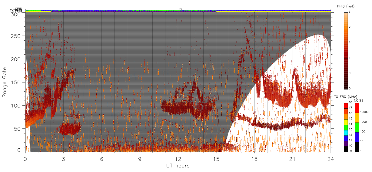
Task: Click the '1000' label in NOISE legend
Action: tap(364, 122)
